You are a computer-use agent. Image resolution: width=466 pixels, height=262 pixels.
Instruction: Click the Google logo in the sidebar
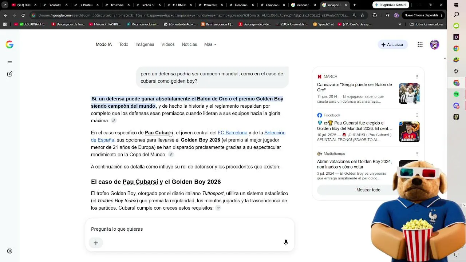point(9,44)
